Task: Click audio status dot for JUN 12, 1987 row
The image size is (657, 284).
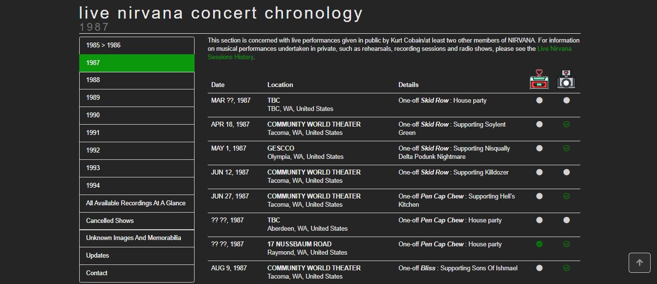Action: [539, 172]
